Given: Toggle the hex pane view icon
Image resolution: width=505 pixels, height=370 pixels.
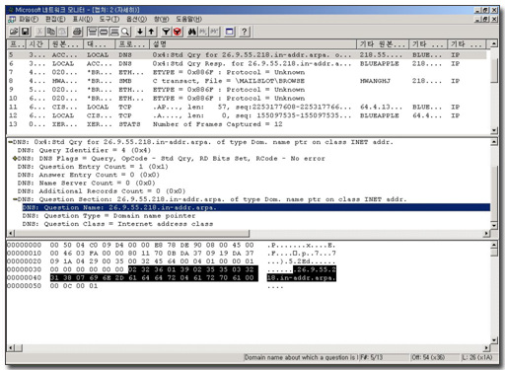Looking at the screenshot, I should pyautogui.click(x=114, y=32).
